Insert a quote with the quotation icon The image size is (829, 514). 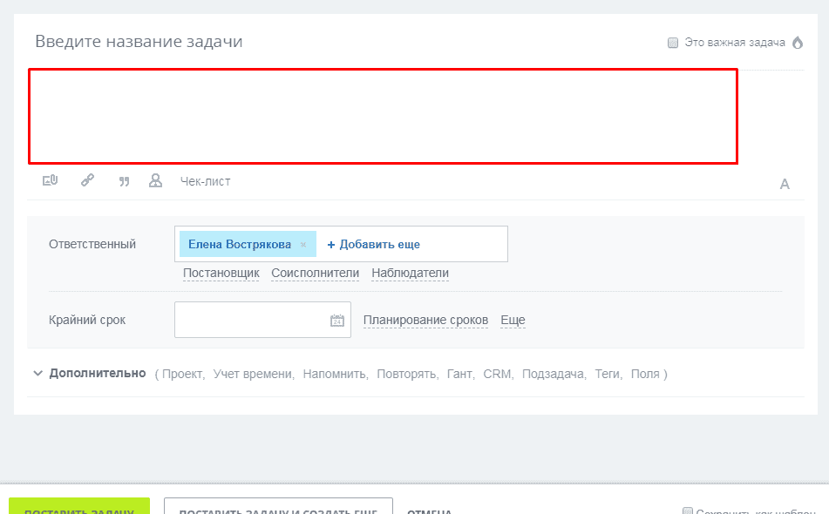coord(124,181)
